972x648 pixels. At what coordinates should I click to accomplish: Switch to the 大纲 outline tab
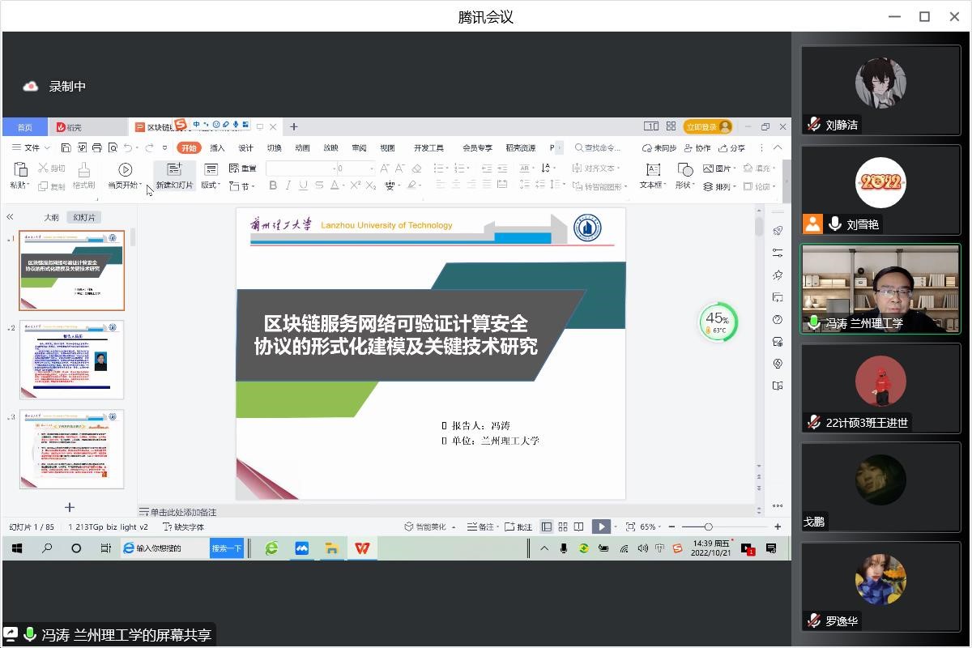coord(51,217)
